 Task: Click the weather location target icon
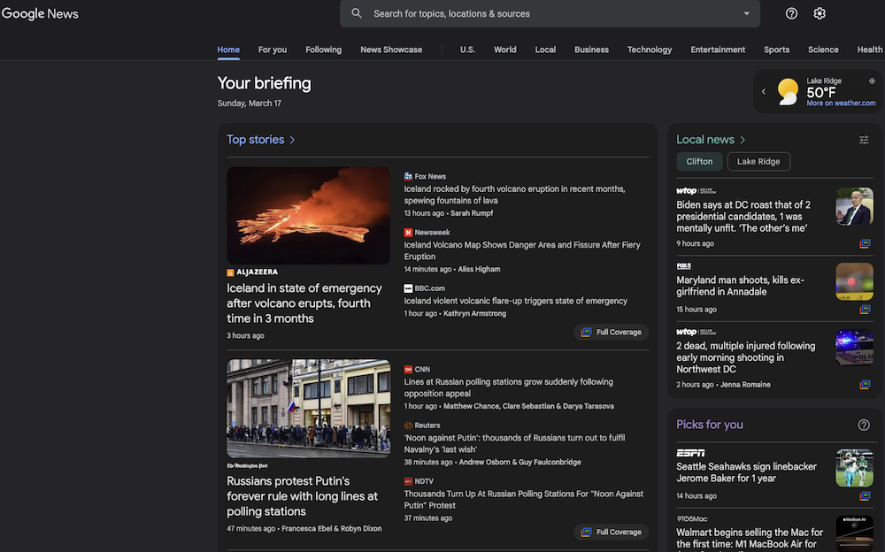click(872, 81)
